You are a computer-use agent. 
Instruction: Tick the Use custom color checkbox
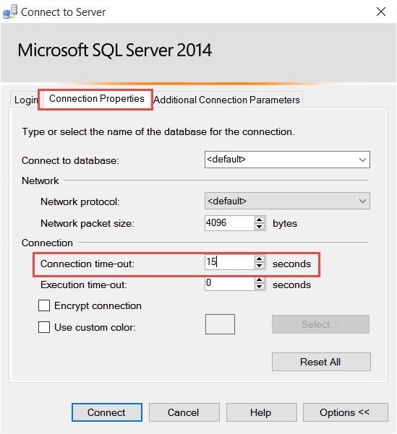pos(44,327)
